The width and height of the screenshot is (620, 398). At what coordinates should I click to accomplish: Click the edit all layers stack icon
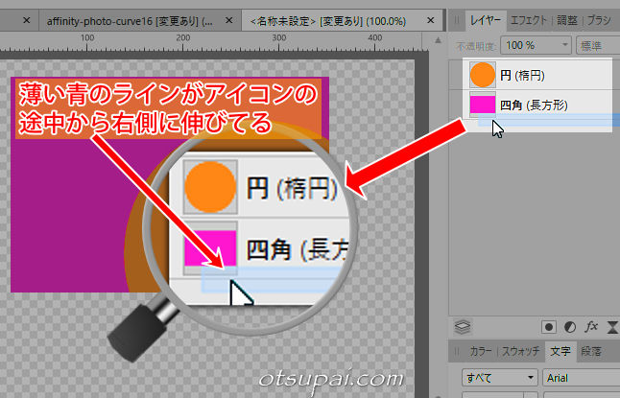click(x=462, y=325)
